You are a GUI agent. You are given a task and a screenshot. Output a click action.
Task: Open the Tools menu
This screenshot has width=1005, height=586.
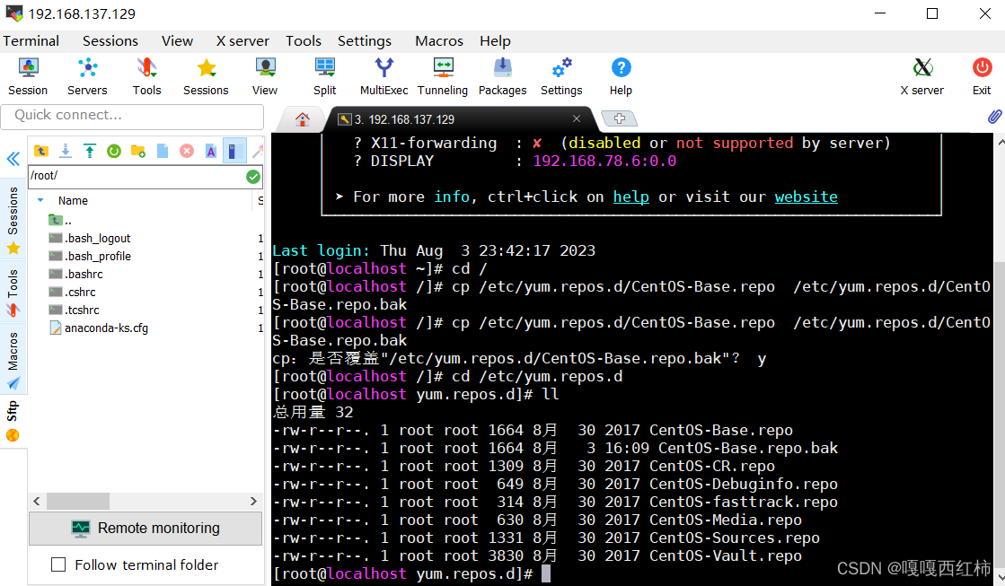pyautogui.click(x=304, y=41)
